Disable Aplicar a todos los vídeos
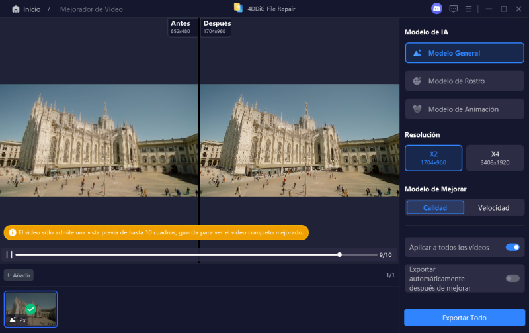529x333 pixels. (512, 247)
